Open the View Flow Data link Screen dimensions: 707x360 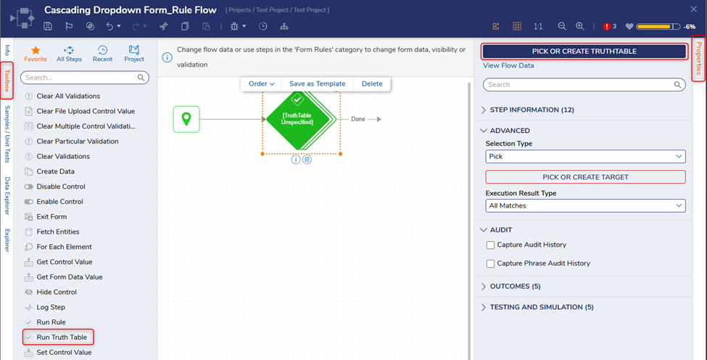(x=508, y=65)
